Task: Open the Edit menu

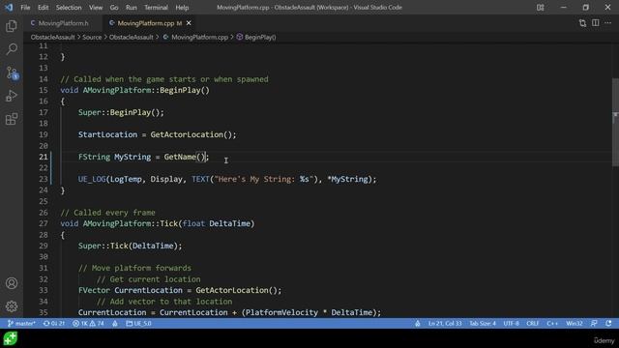Action: [43, 8]
